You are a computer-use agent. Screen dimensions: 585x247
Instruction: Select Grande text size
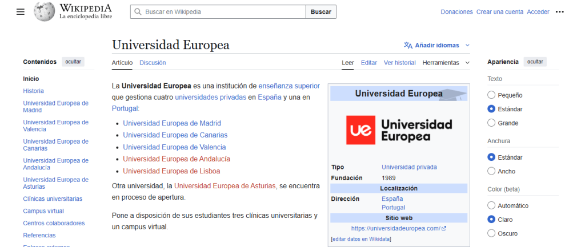tap(491, 123)
